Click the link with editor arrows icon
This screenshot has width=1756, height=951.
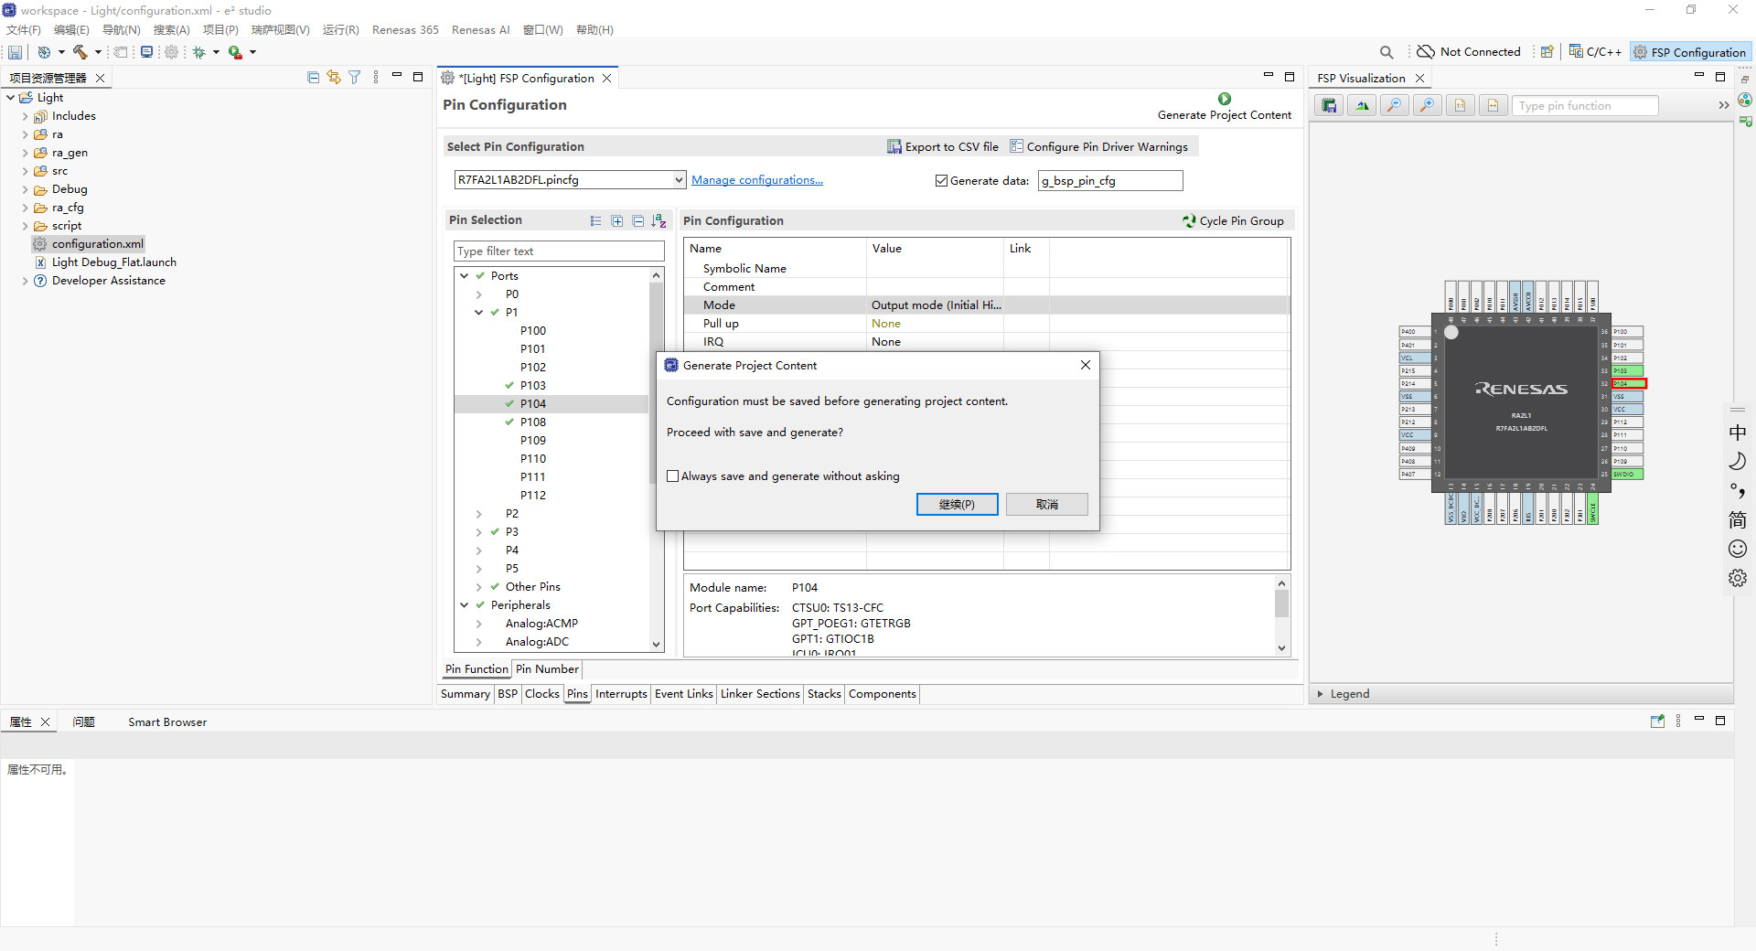click(334, 78)
